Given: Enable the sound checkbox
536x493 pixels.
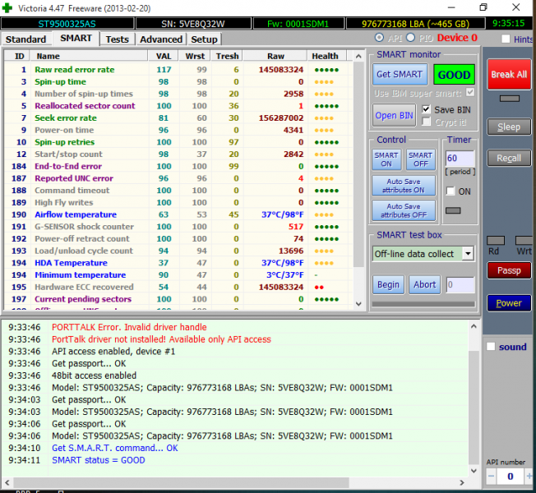Looking at the screenshot, I should [492, 347].
